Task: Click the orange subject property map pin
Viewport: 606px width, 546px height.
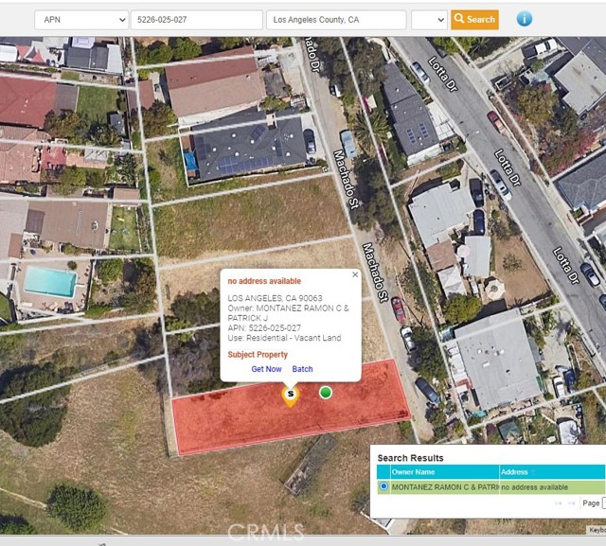Action: click(291, 396)
